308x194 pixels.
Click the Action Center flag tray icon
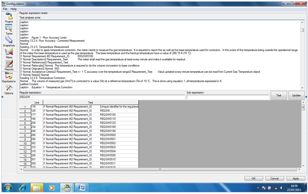(x=264, y=188)
